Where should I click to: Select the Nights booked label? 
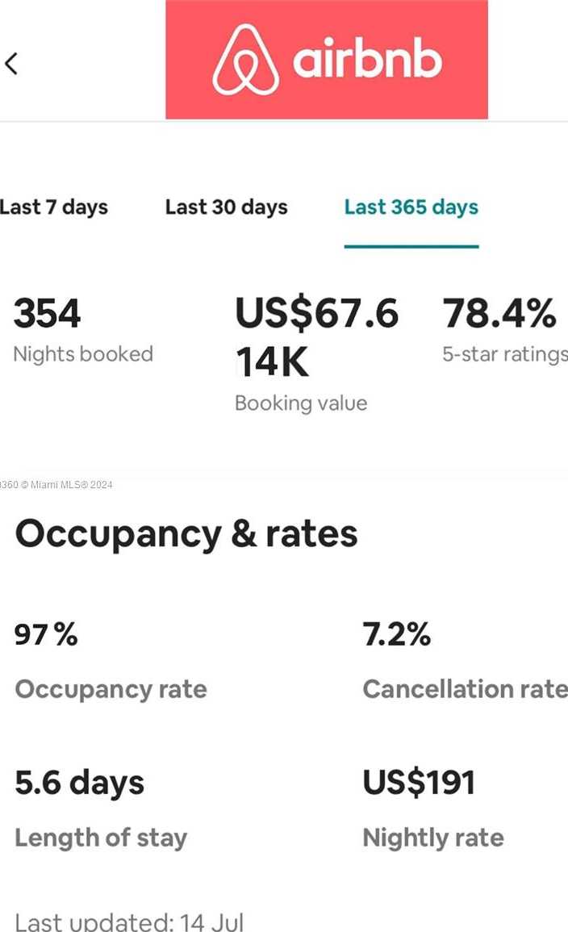tap(83, 354)
